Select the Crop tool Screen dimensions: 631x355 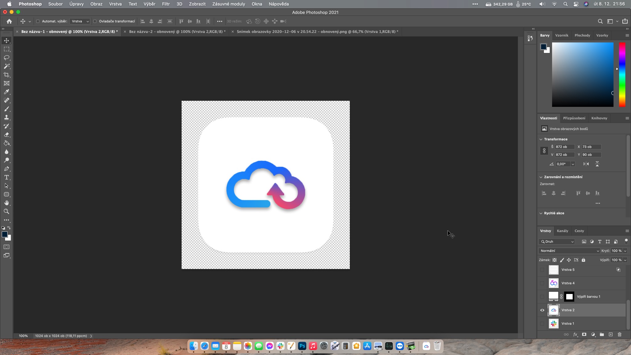coord(6,75)
